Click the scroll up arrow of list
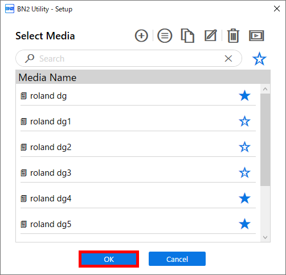This screenshot has width=286, height=275. click(265, 89)
